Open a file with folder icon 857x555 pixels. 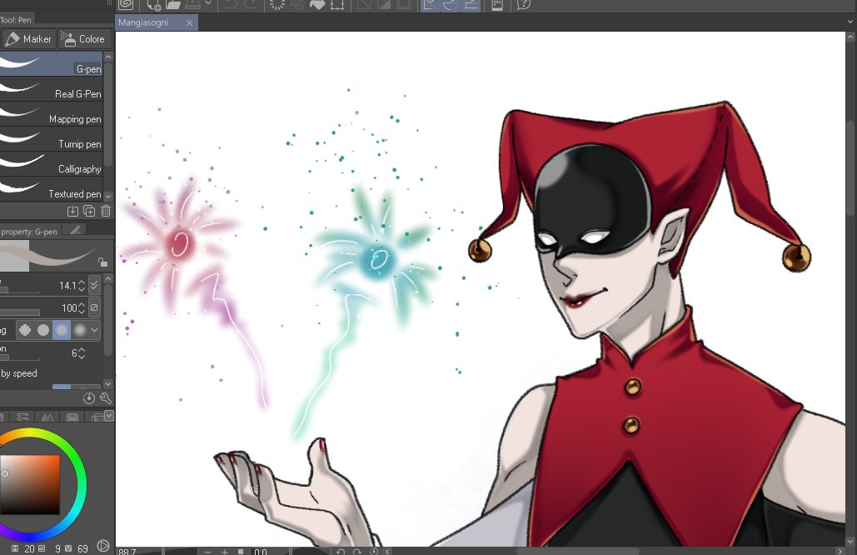tap(173, 4)
